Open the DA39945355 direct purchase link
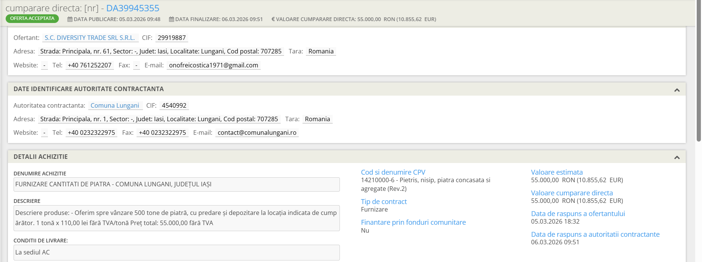This screenshot has height=262, width=702. tap(132, 8)
